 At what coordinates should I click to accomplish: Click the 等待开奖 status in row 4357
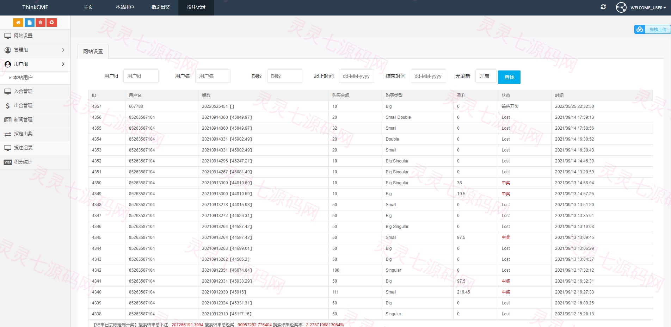click(510, 106)
